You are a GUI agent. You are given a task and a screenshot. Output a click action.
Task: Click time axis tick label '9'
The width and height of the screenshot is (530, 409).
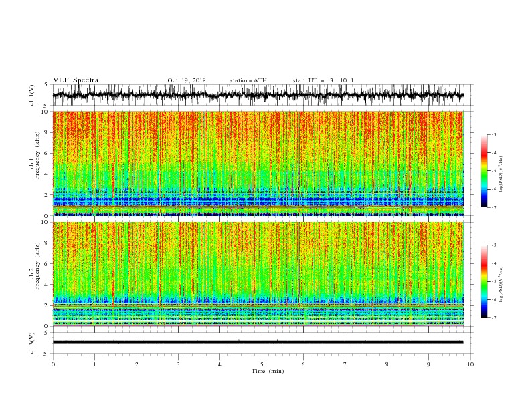click(x=428, y=364)
